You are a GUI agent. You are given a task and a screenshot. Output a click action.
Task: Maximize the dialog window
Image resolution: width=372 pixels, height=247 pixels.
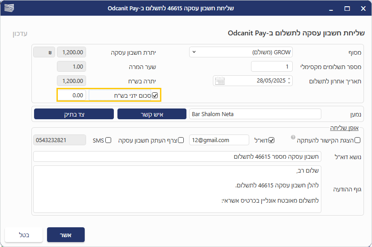coord(347,9)
